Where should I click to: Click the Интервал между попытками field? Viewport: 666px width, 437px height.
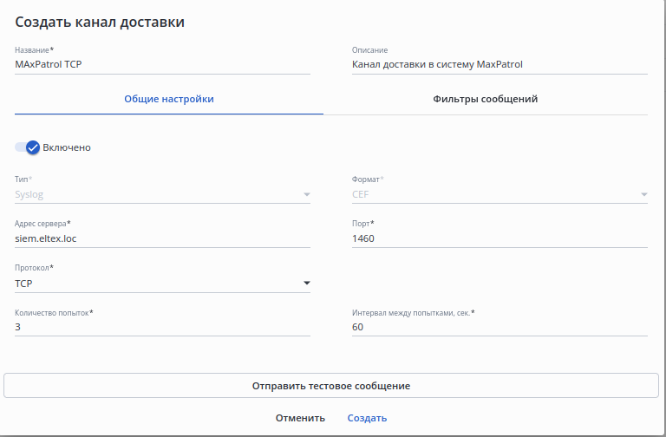[x=499, y=327]
